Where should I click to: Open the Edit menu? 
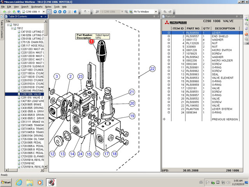pyautogui.click(x=9, y=7)
